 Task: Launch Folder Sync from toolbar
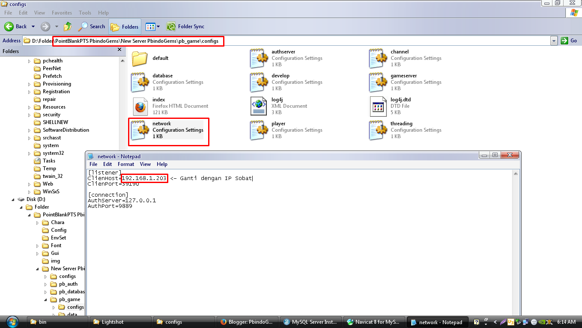click(x=185, y=27)
